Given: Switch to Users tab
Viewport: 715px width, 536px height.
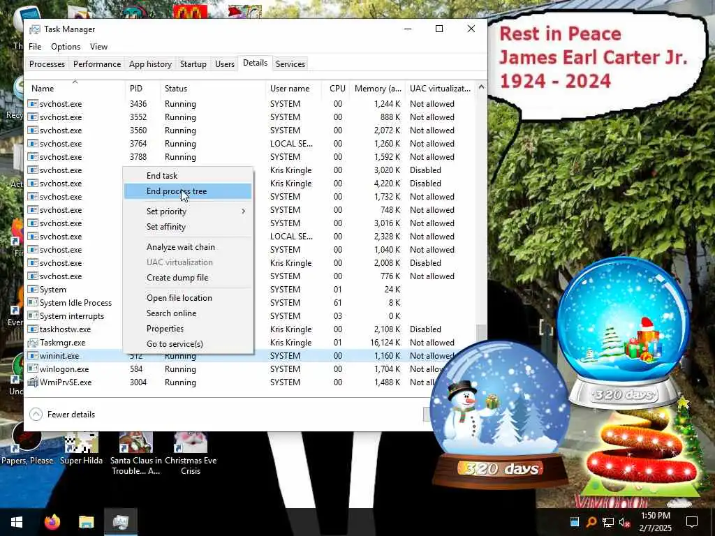Looking at the screenshot, I should (225, 64).
